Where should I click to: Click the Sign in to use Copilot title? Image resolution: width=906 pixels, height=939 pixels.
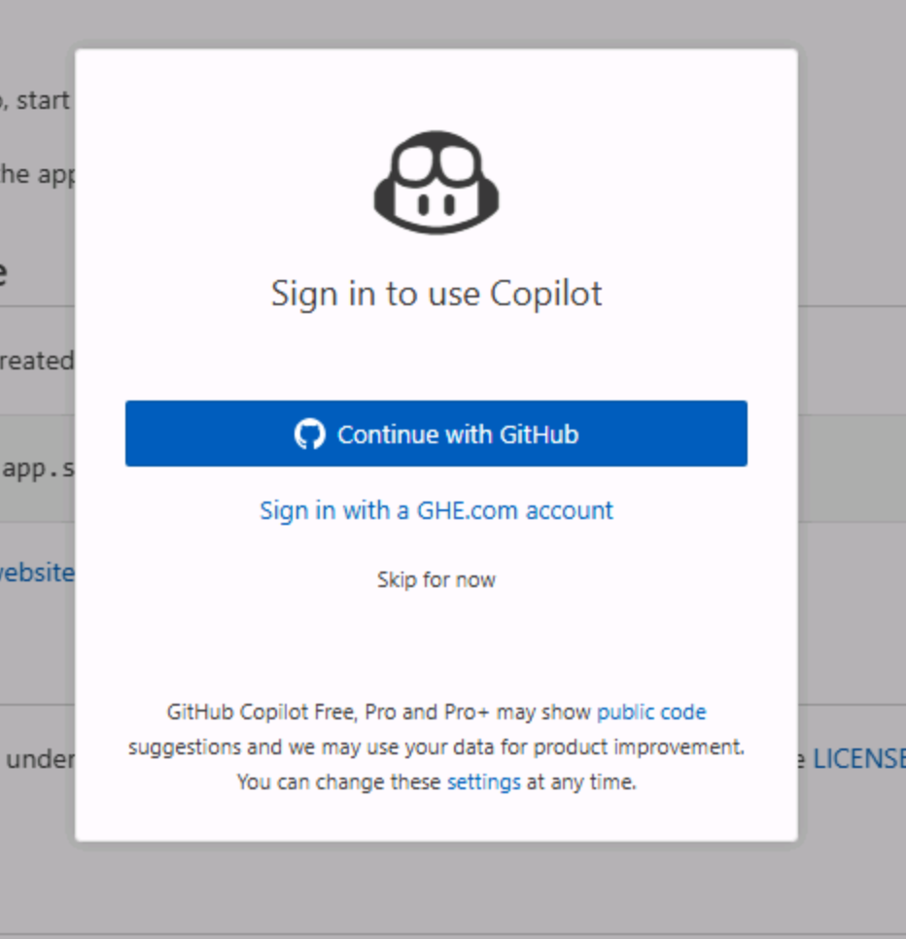[x=436, y=293]
